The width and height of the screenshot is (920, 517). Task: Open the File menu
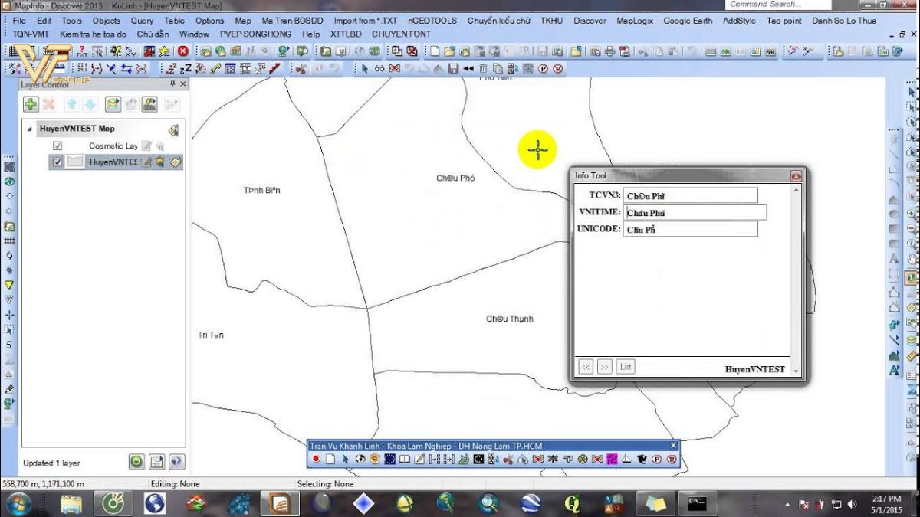click(x=19, y=21)
